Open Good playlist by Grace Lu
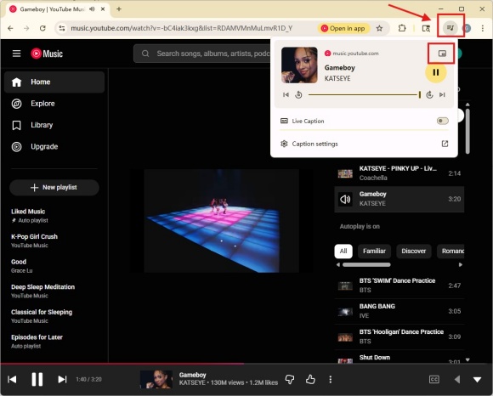 tap(54, 266)
